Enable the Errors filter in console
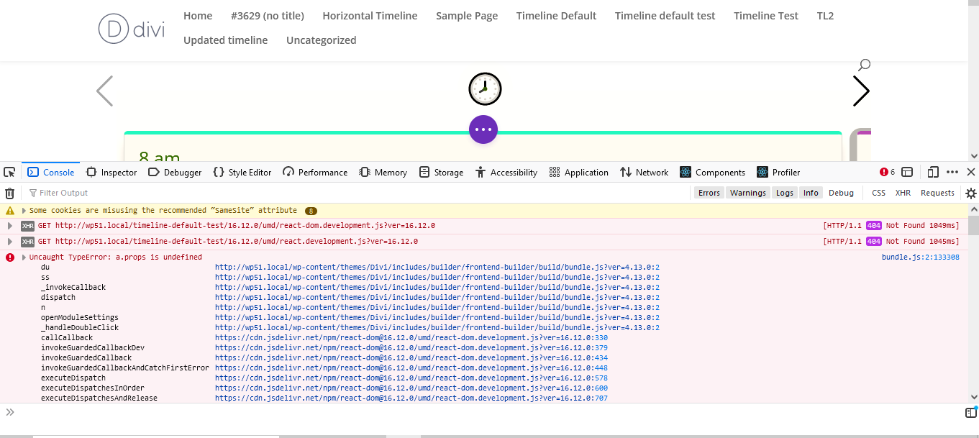This screenshot has width=979, height=438. tap(709, 192)
